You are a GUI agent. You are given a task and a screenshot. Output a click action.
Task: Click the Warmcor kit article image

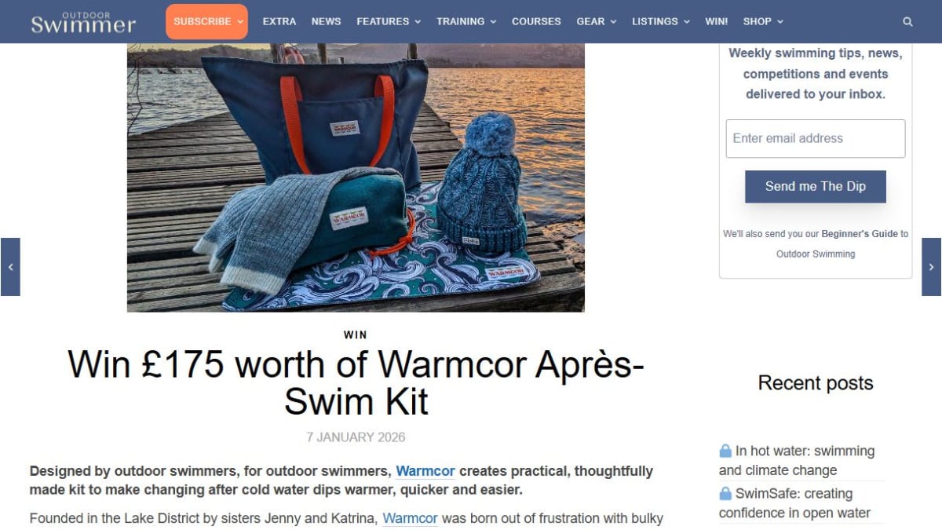[x=356, y=177]
